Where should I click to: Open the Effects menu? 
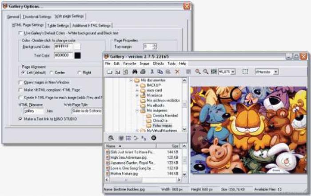pos(158,64)
